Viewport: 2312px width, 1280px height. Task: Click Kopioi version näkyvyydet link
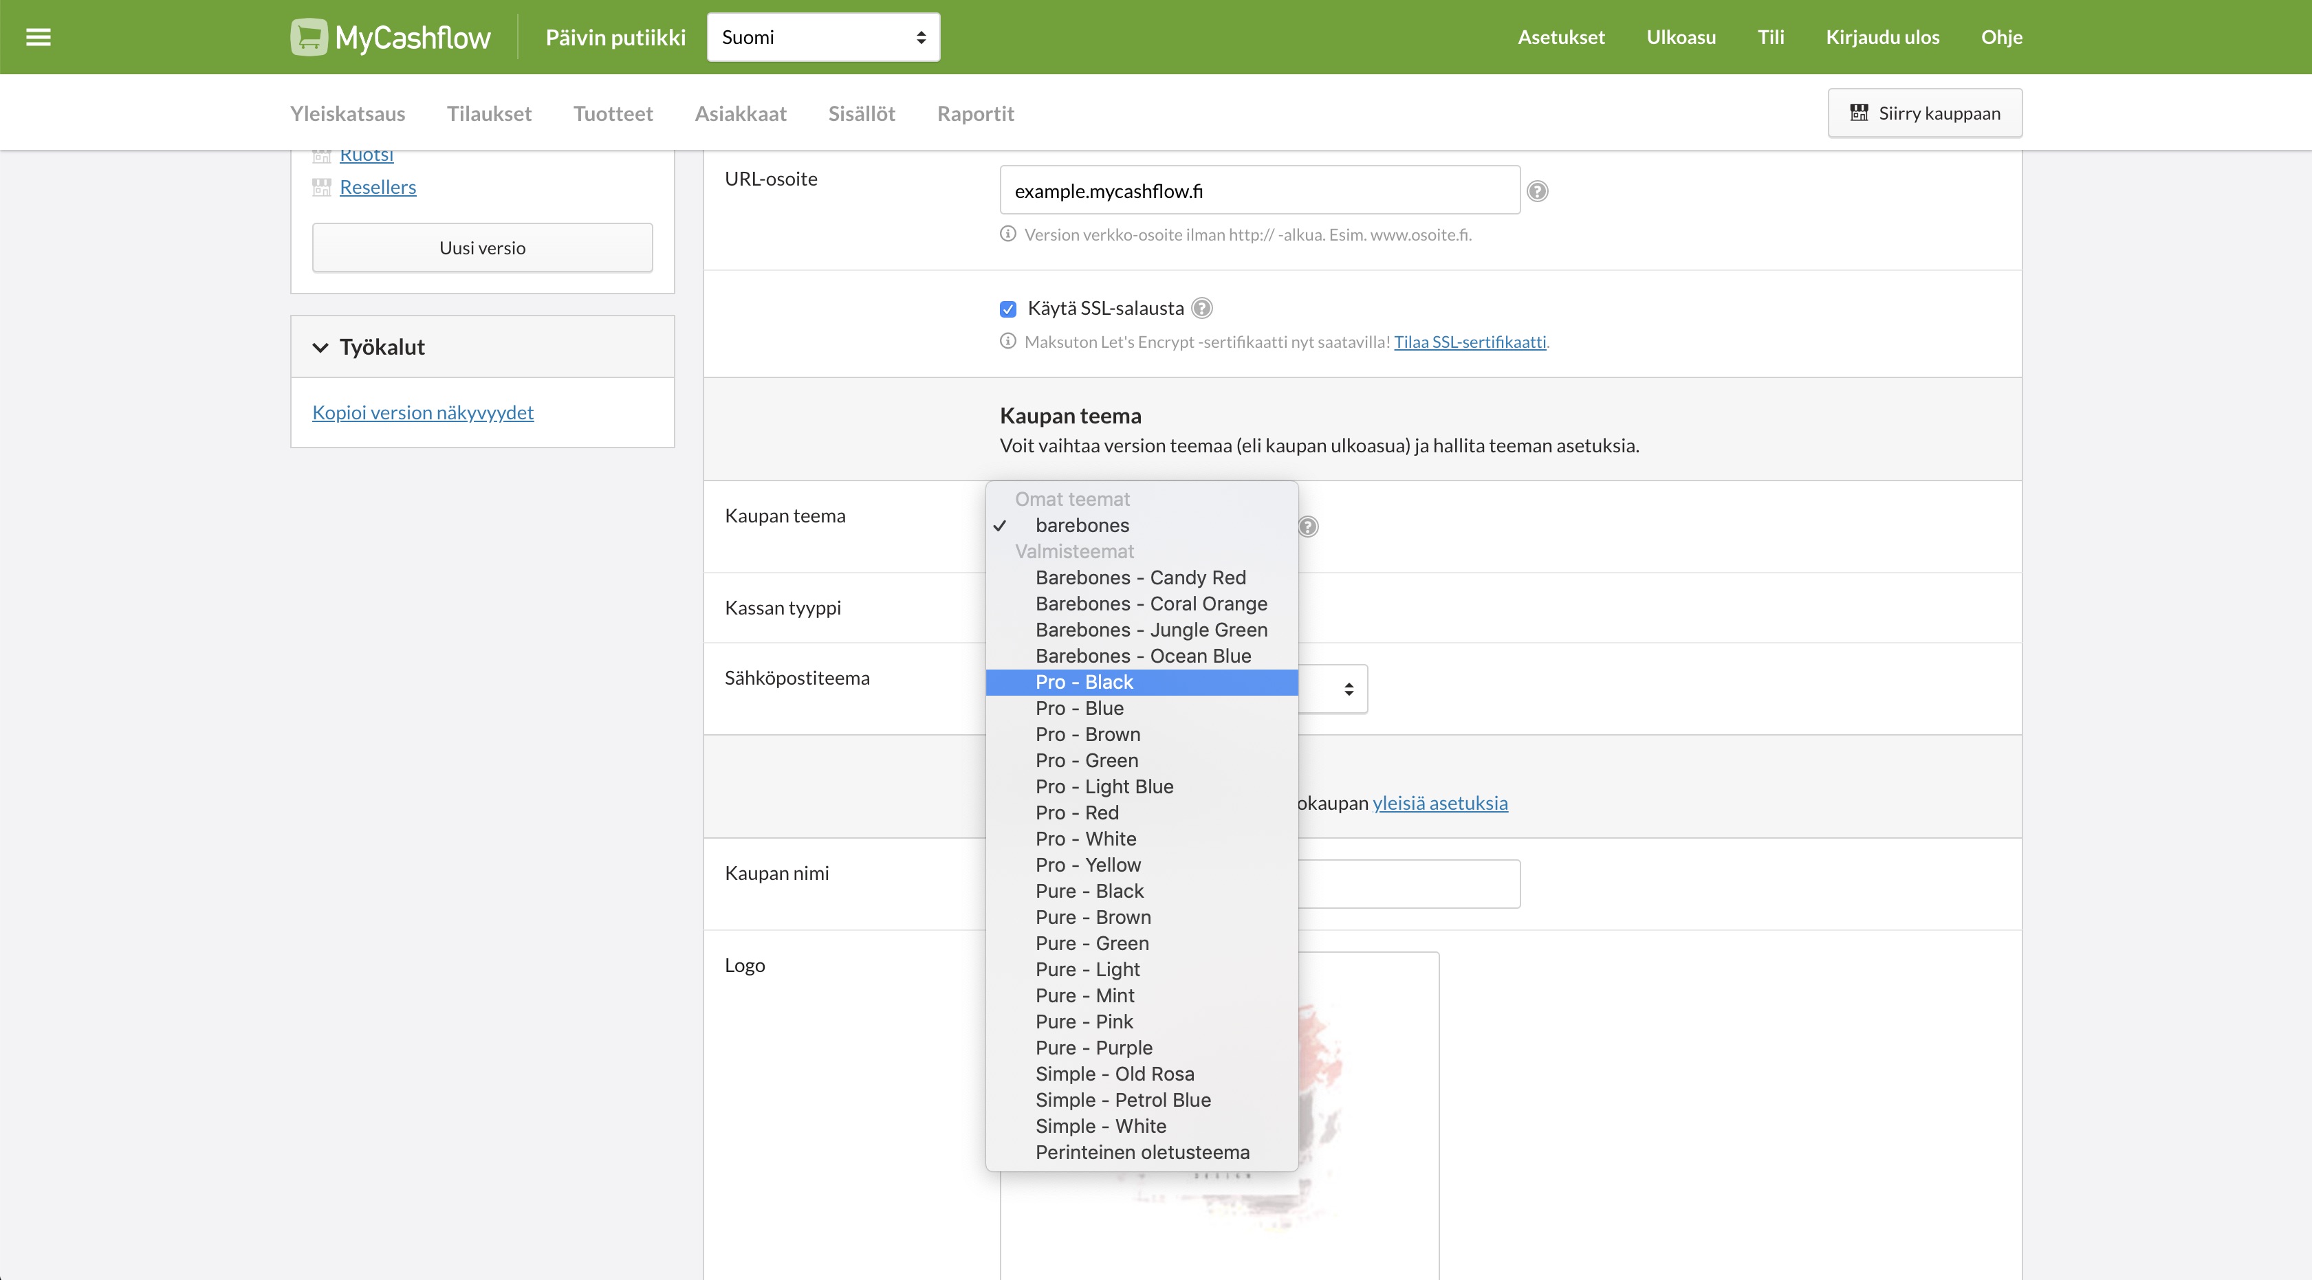pos(423,412)
